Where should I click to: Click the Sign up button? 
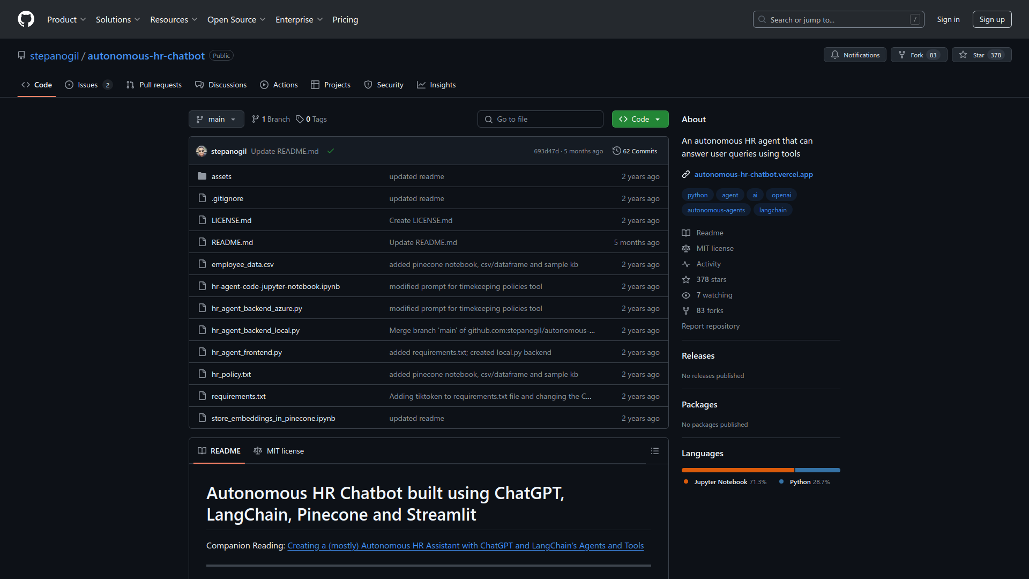[992, 19]
